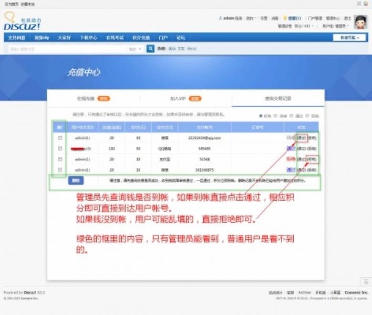
Task: Open 论坛 in the navigation bar
Action: coord(181,38)
